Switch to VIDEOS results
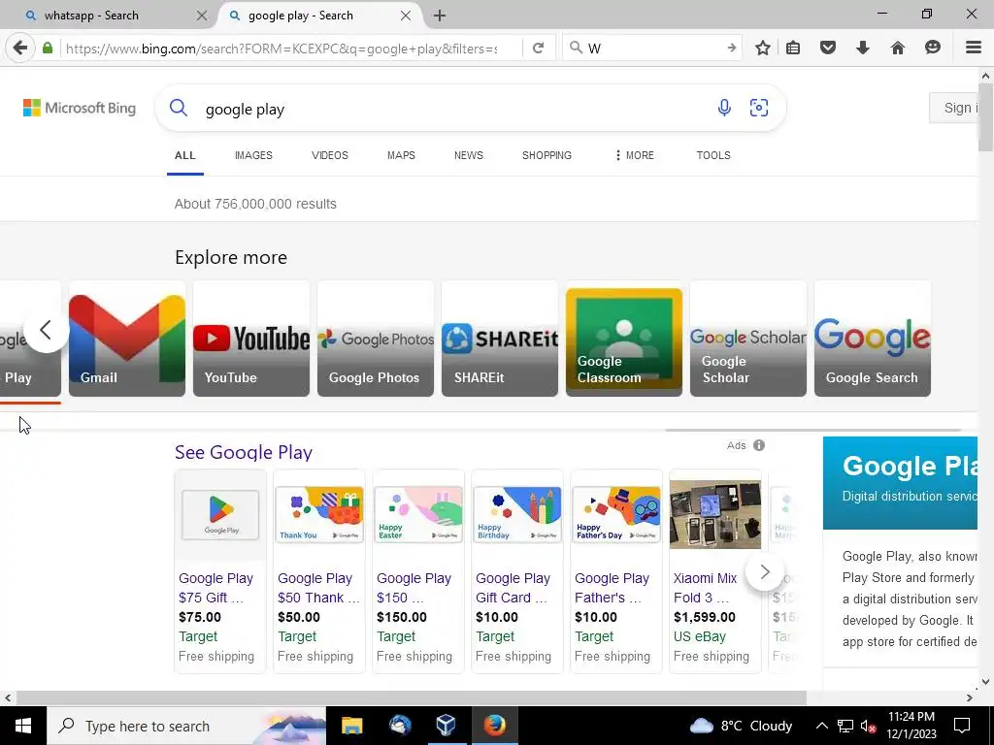Image resolution: width=994 pixels, height=745 pixels. (x=330, y=155)
